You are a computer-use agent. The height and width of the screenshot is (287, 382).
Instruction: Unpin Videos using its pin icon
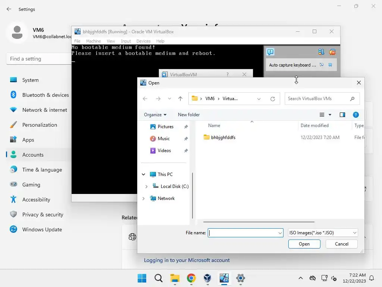coord(186,151)
